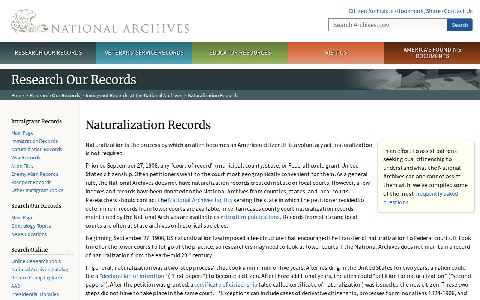Select Main Page under Search Our Records
Image resolution: width=480 pixels, height=300 pixels.
point(22,217)
